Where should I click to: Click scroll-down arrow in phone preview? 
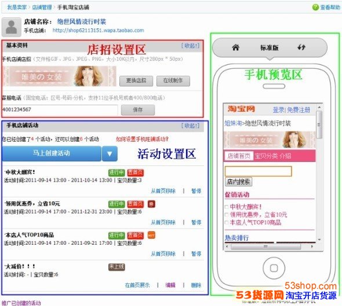click(319, 239)
